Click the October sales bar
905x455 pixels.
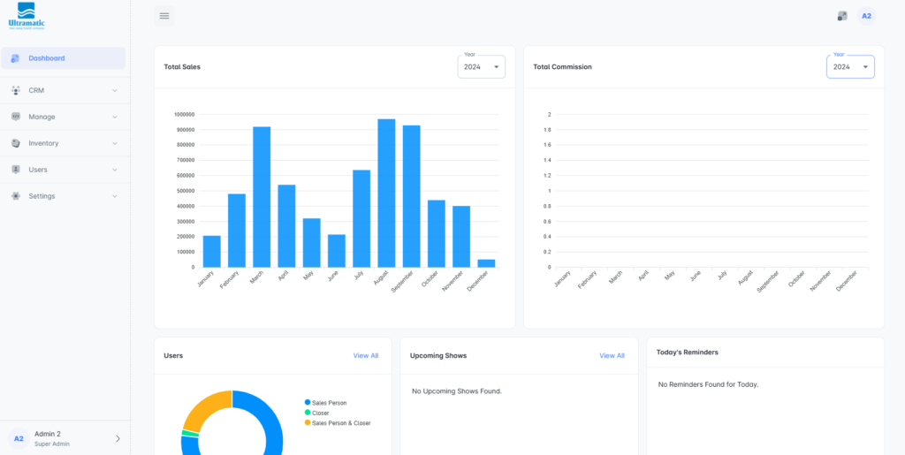click(x=437, y=233)
